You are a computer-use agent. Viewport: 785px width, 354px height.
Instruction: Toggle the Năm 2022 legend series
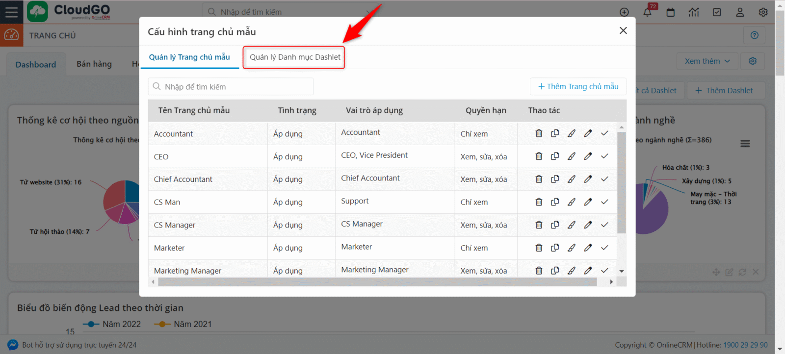point(112,324)
